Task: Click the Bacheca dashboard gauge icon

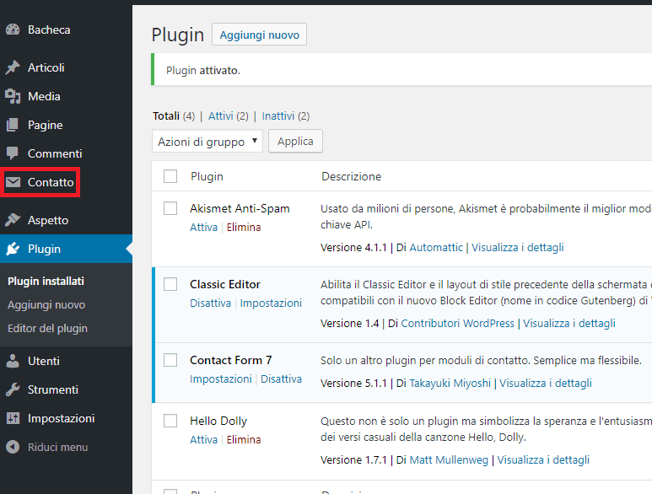Action: 13,30
